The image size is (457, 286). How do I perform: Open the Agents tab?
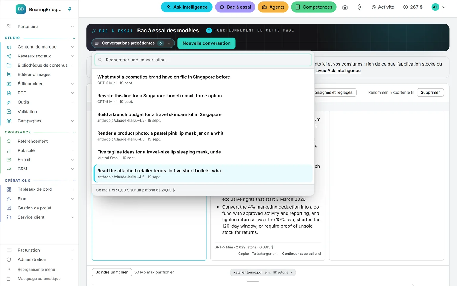point(273,7)
